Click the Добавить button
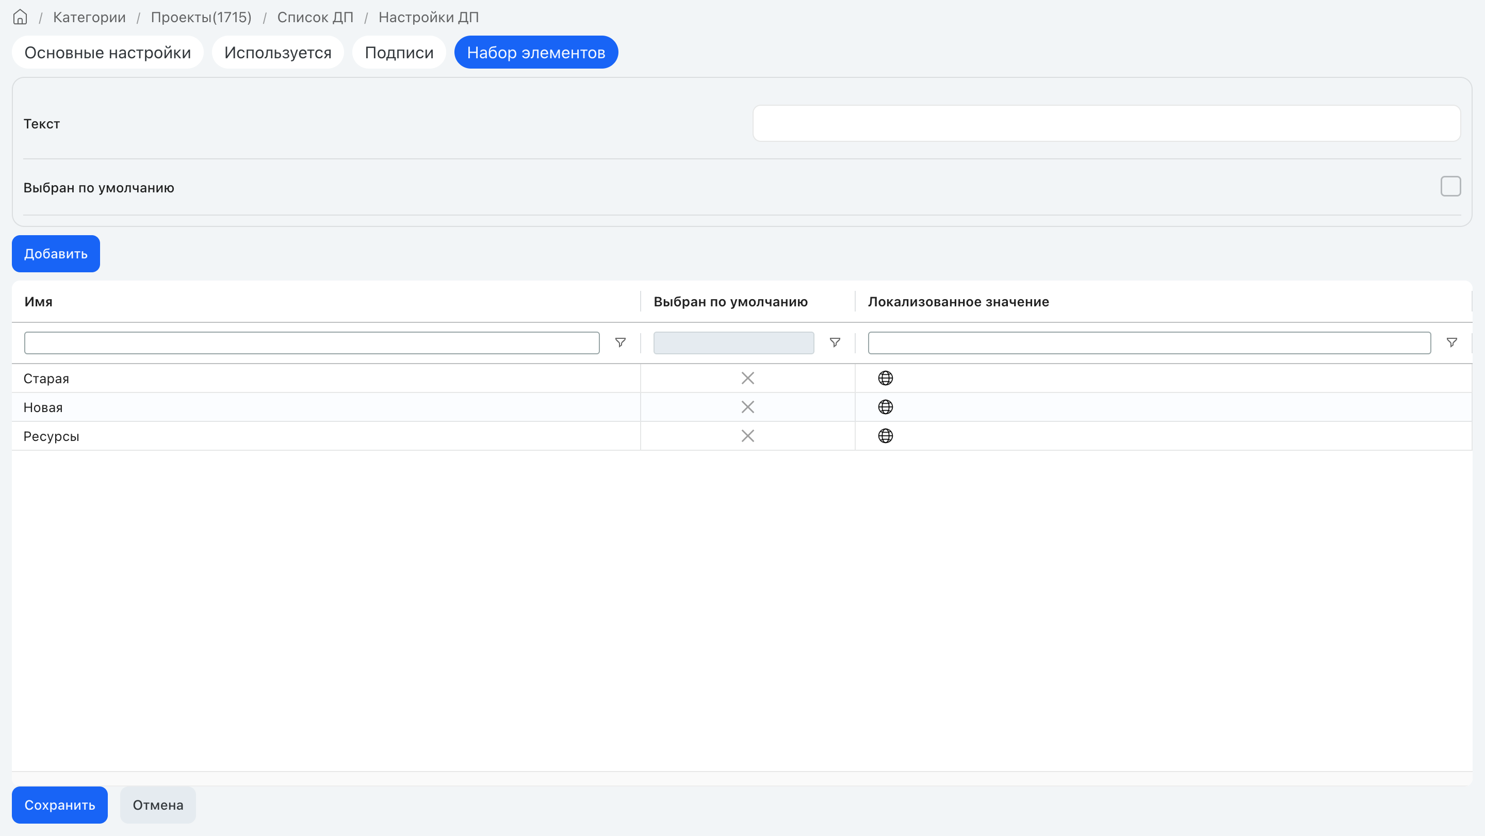This screenshot has height=836, width=1485. 56,254
